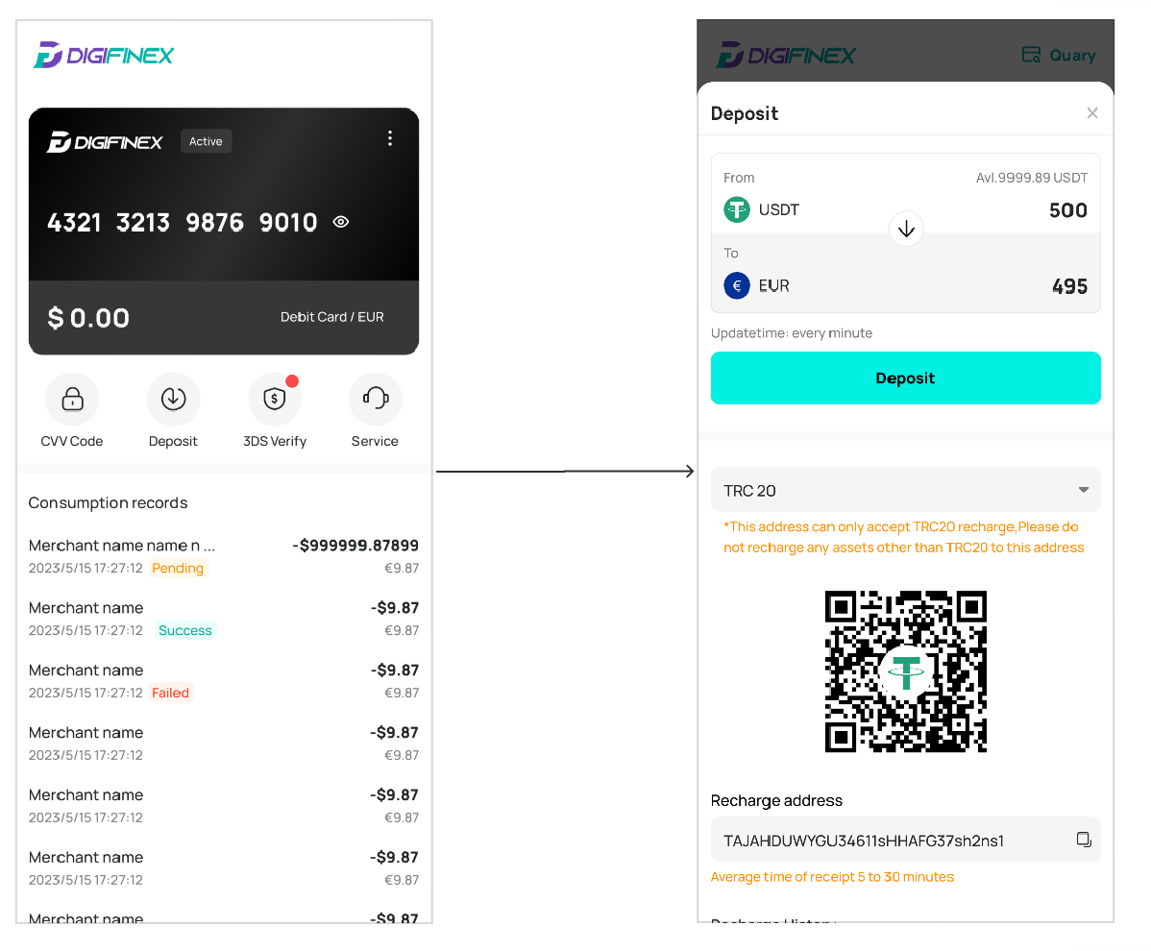The height and width of the screenshot is (951, 1151).
Task: Open the Quary button in the header
Action: 1059,55
